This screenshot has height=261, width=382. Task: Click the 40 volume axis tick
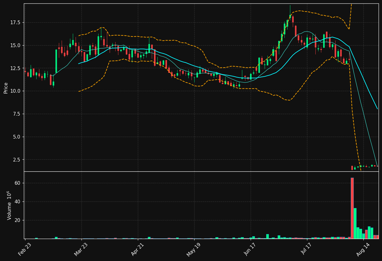(18, 201)
